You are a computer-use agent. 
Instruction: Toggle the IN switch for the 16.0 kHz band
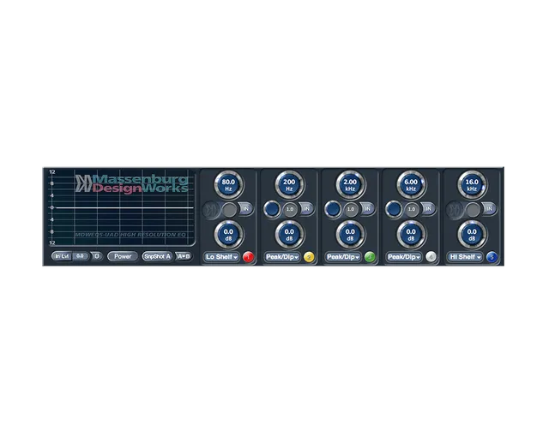(x=490, y=209)
